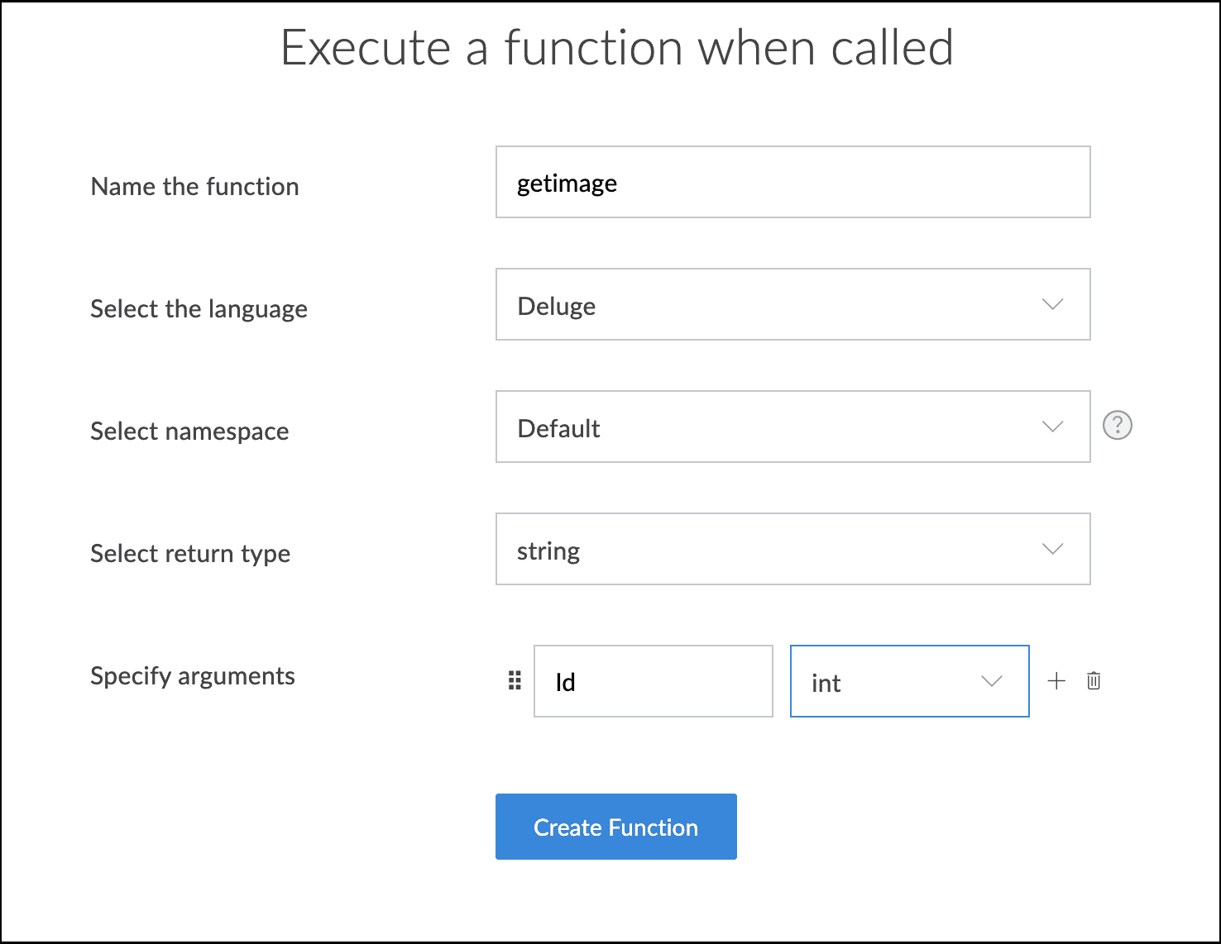Click the 'Select namespace' label
Screen dimensions: 1221x944
190,431
